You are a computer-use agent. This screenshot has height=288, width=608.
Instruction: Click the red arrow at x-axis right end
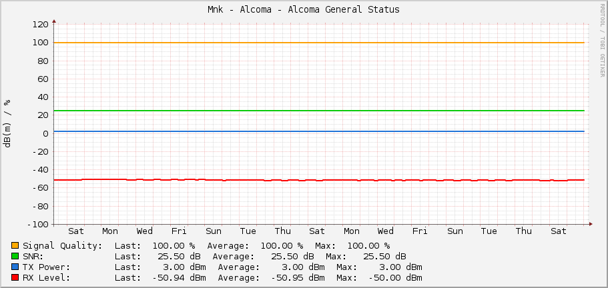(589, 224)
